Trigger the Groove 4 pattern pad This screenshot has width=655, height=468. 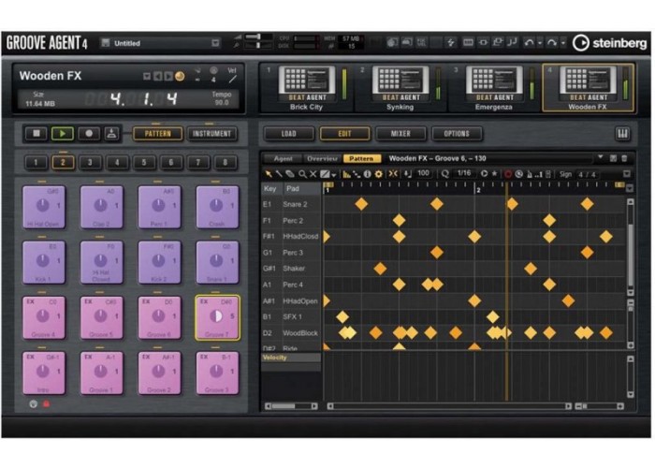coord(44,317)
